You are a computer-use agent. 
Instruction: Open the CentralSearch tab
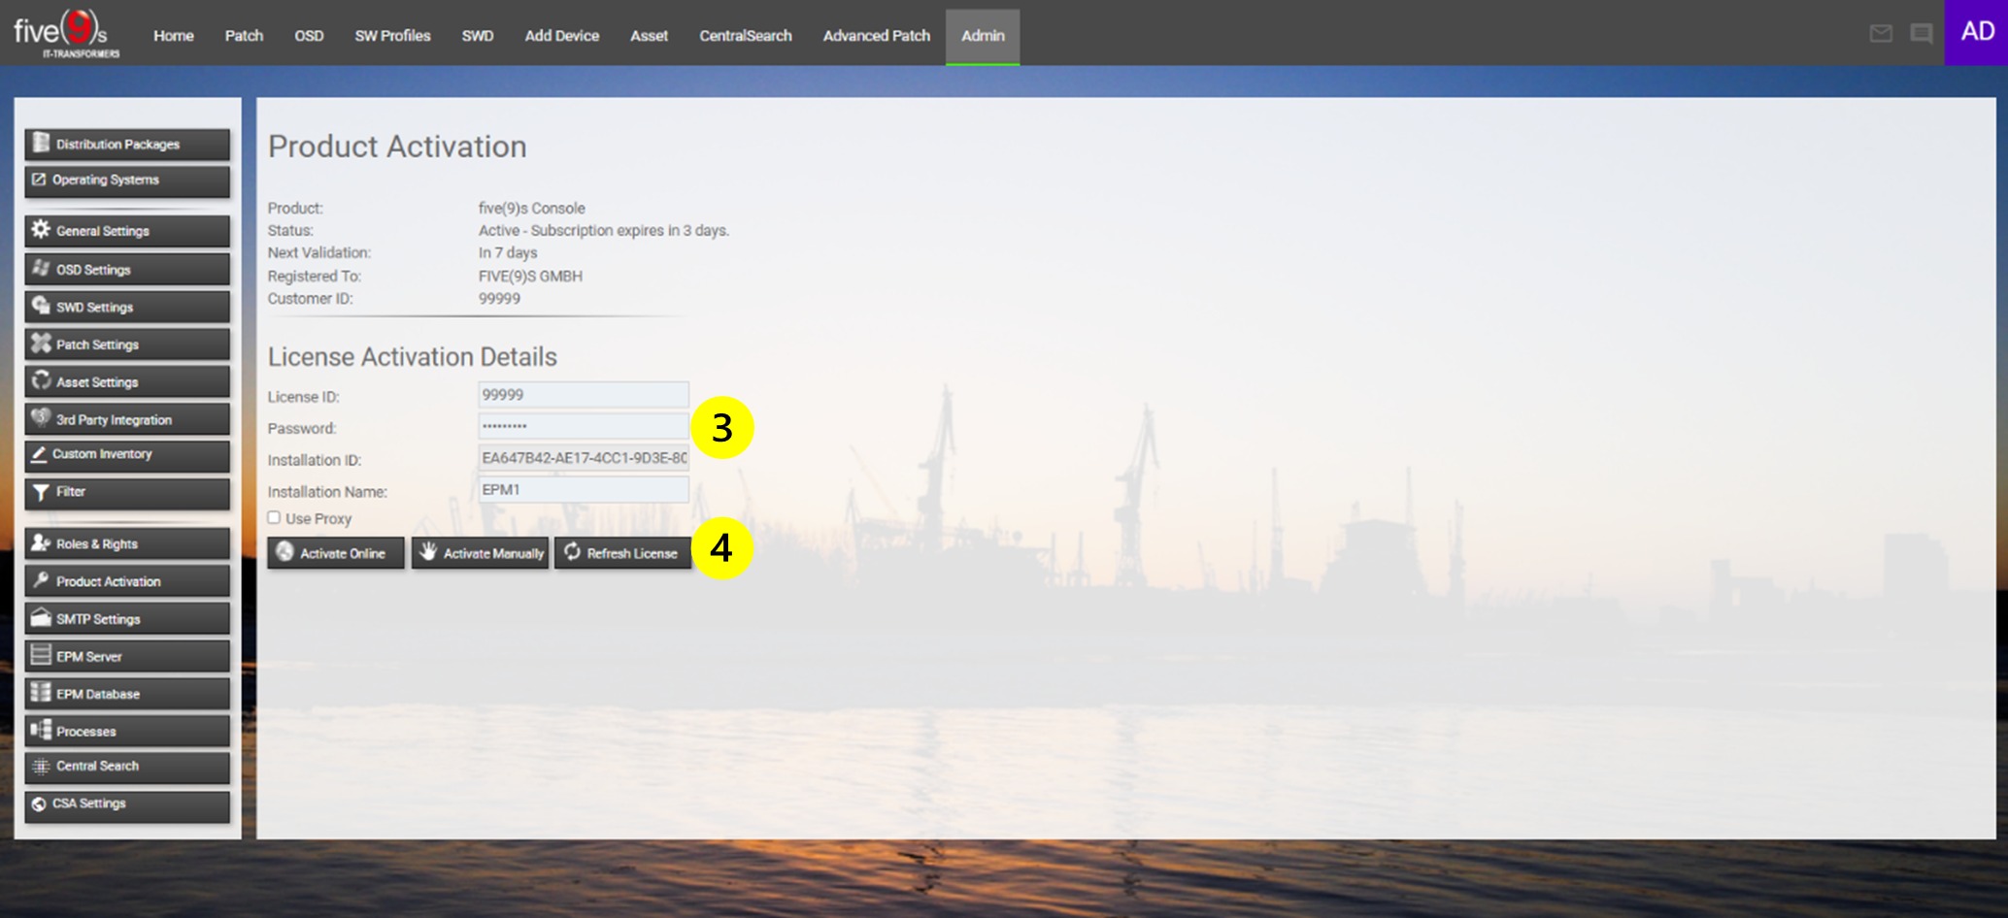pyautogui.click(x=746, y=35)
